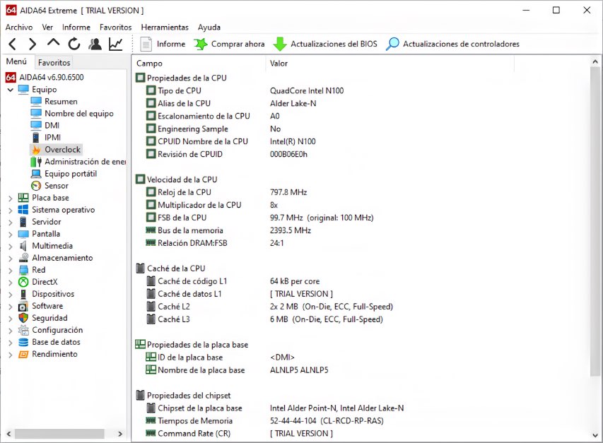Click the Base de datos icon
The height and width of the screenshot is (443, 603).
coord(23,342)
